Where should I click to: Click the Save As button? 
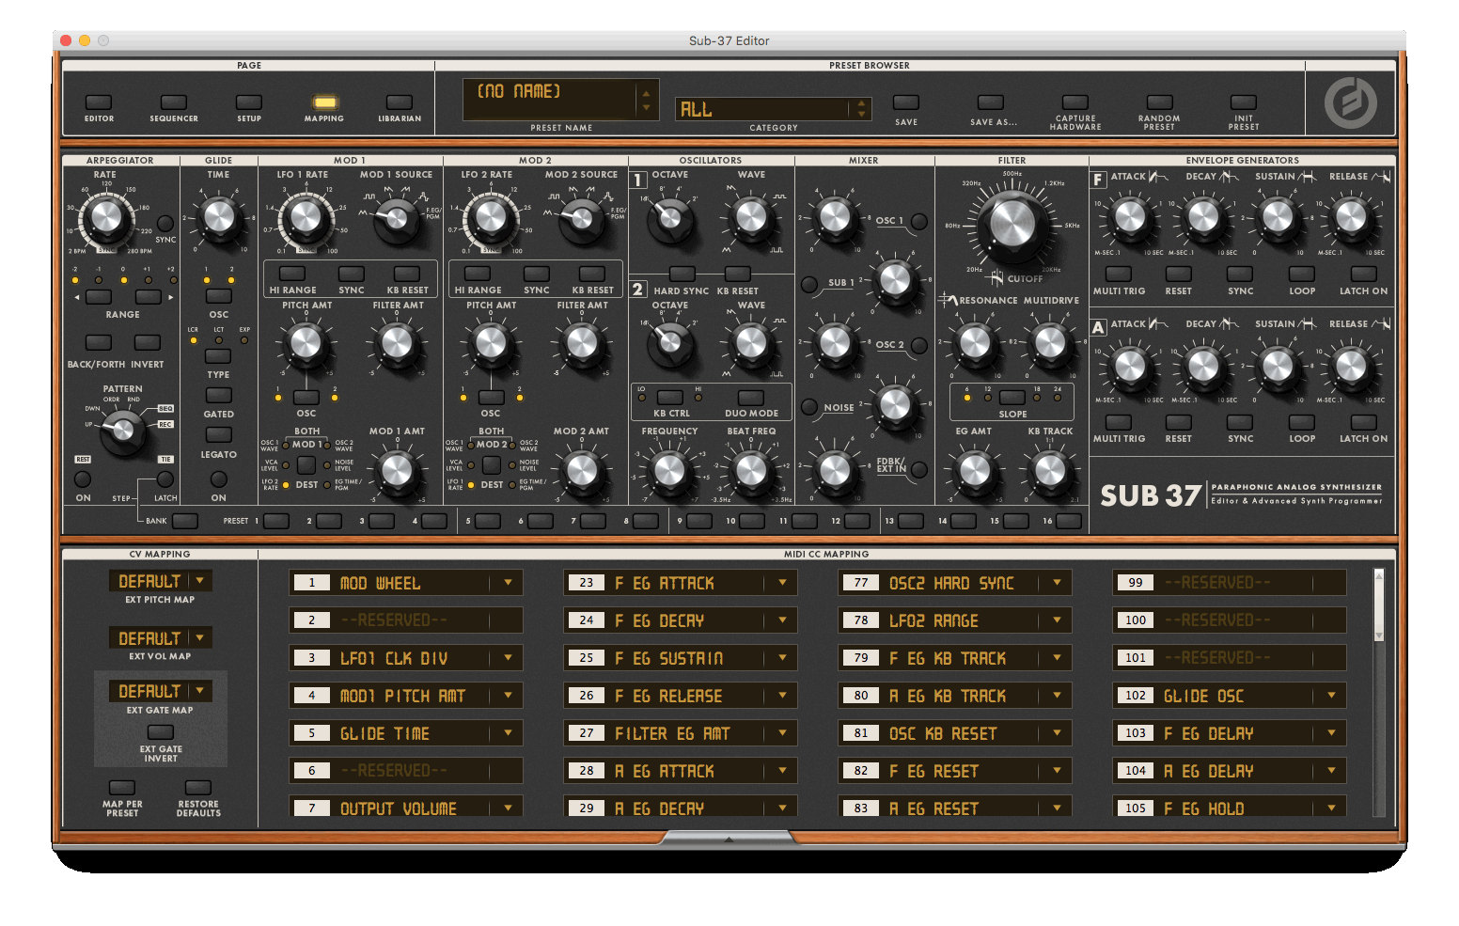991,102
